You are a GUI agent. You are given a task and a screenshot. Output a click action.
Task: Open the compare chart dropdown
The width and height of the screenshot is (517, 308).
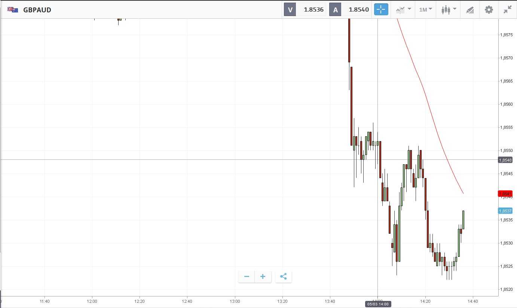click(403, 10)
